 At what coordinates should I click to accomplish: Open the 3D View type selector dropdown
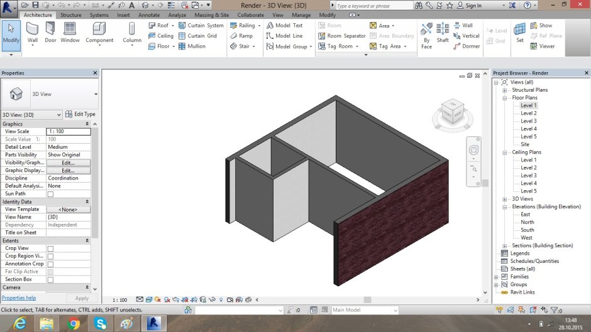pyautogui.click(x=96, y=94)
